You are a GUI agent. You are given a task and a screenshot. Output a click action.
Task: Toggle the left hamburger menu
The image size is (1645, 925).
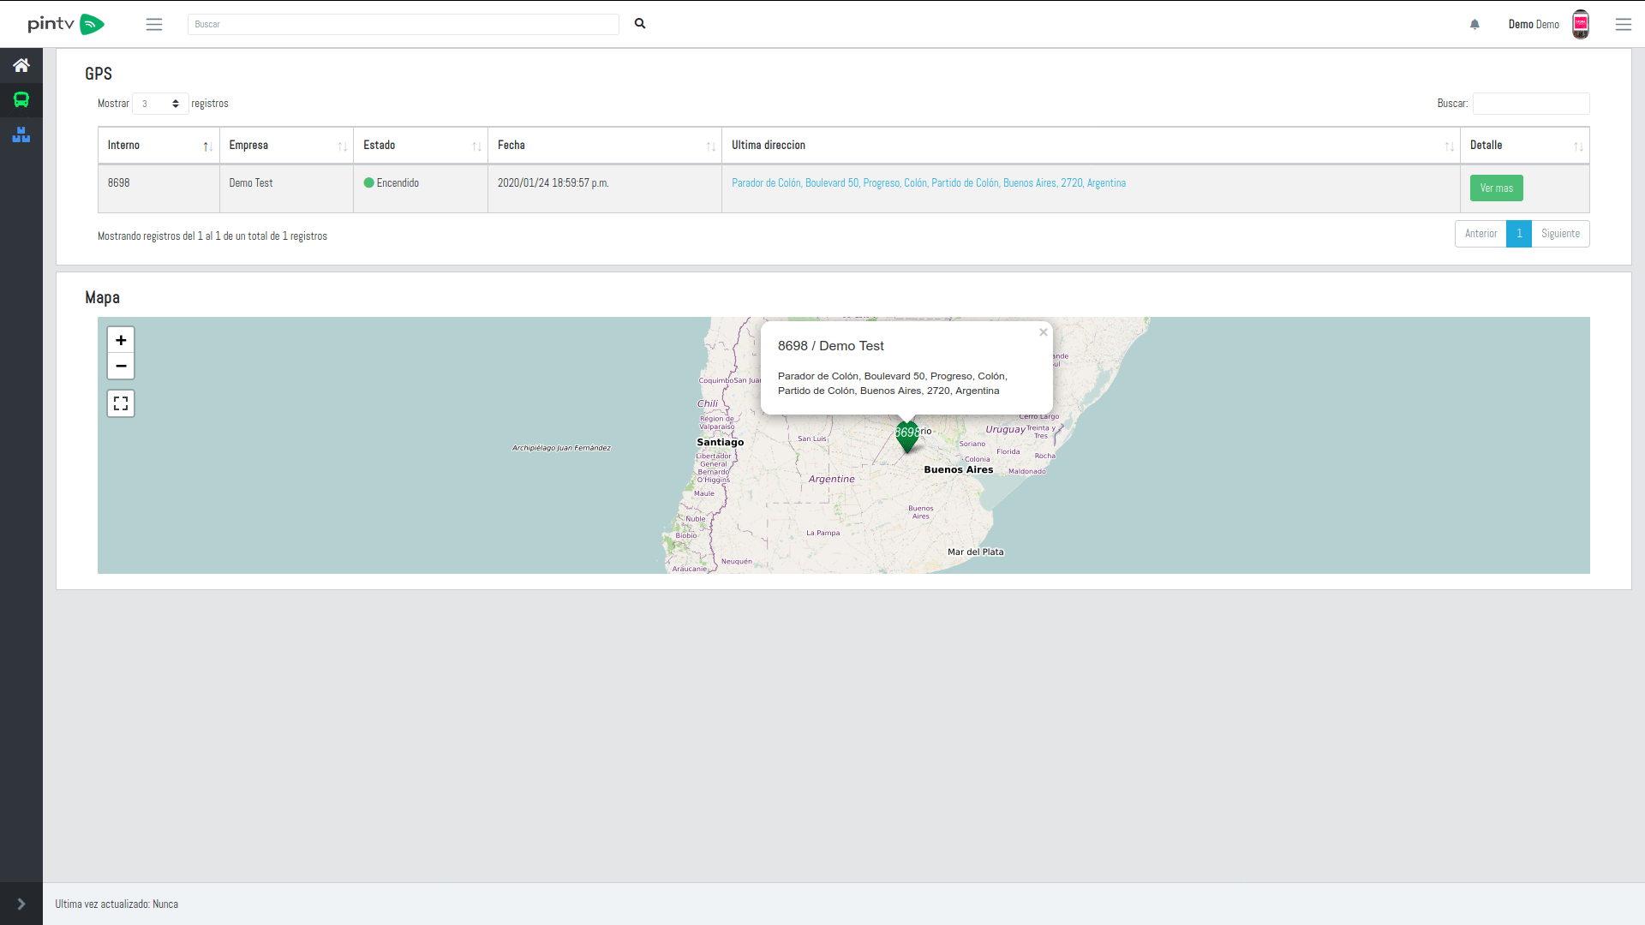154,25
